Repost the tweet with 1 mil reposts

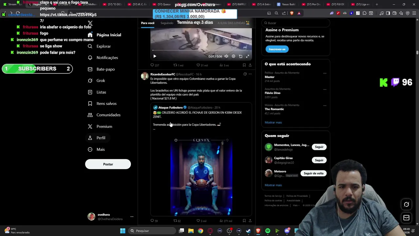(x=178, y=65)
